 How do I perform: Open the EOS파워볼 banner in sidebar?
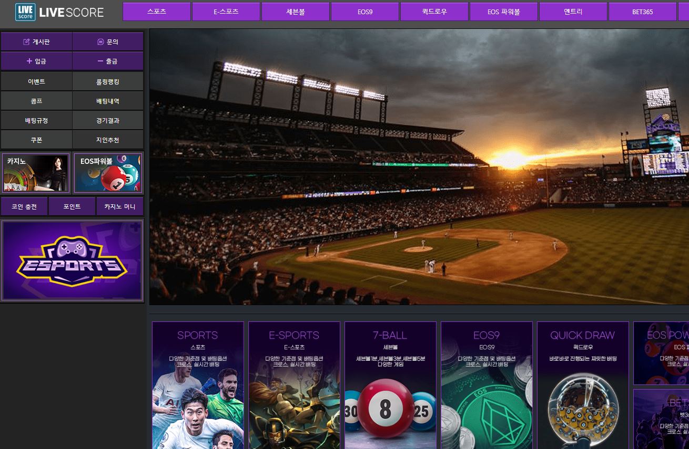pyautogui.click(x=108, y=173)
